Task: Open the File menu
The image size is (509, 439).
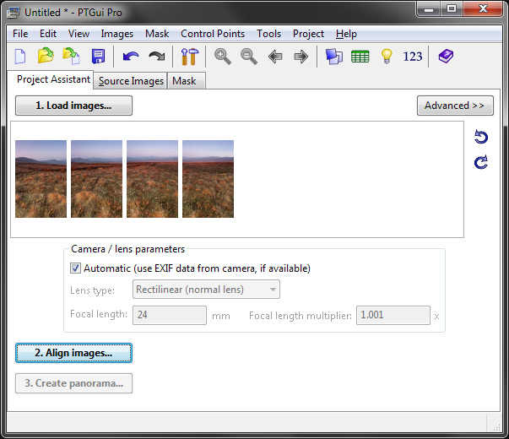Action: [x=20, y=34]
